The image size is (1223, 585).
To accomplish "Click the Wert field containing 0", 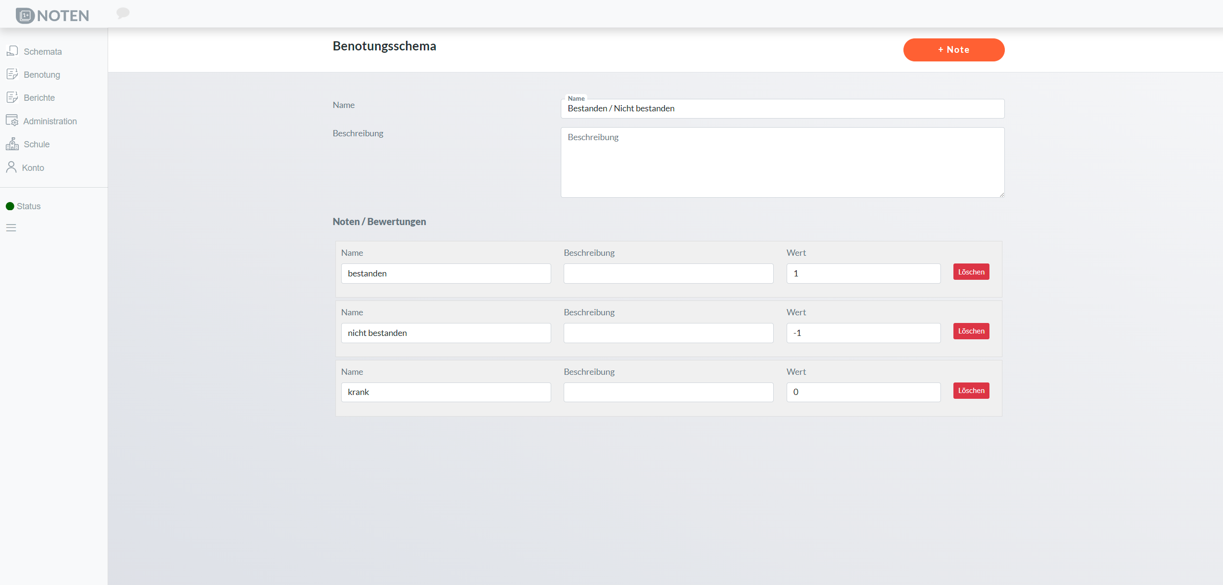I will 864,392.
